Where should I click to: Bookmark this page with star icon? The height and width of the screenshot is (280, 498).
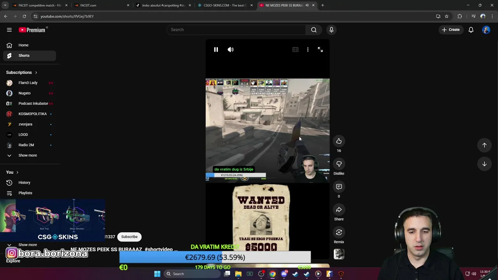447,16
